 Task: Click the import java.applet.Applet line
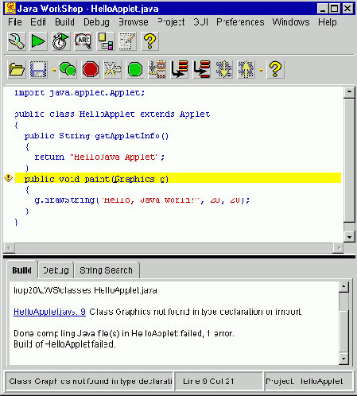click(80, 93)
